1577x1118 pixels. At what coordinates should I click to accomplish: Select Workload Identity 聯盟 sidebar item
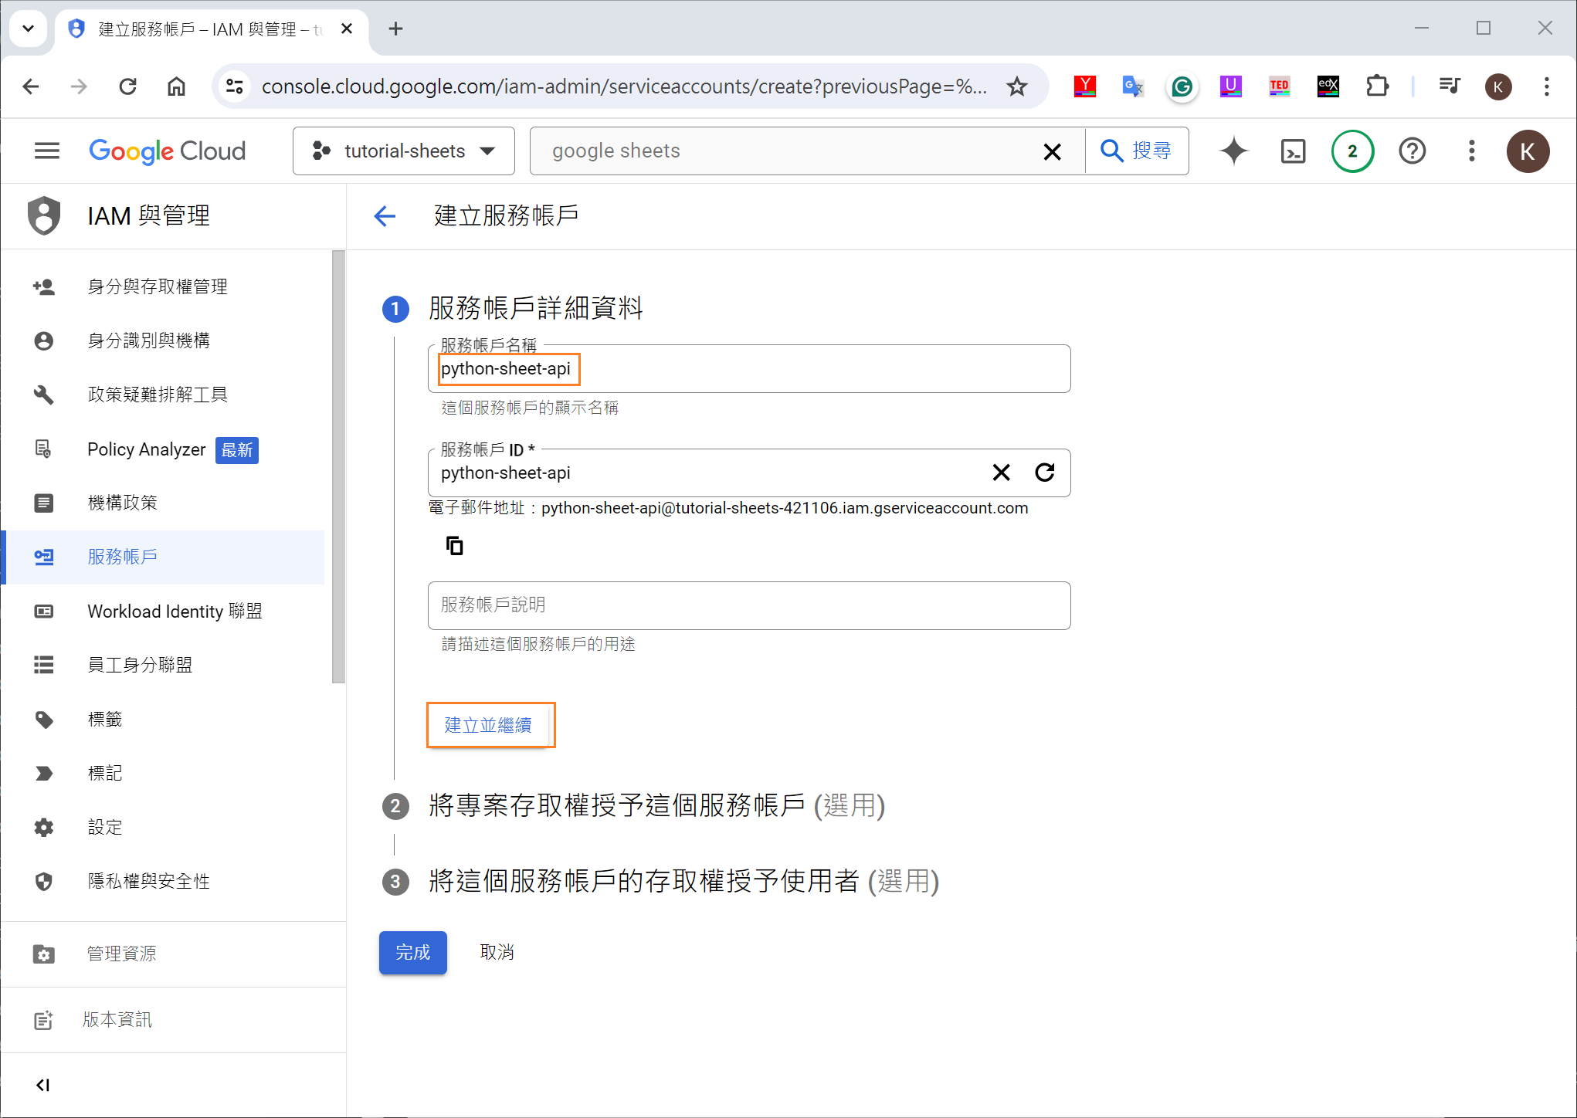click(x=175, y=612)
